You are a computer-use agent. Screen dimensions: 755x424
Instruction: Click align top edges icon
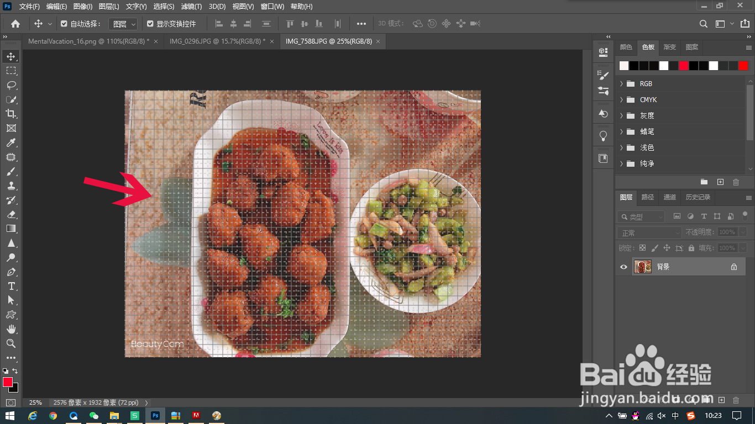[x=290, y=24]
